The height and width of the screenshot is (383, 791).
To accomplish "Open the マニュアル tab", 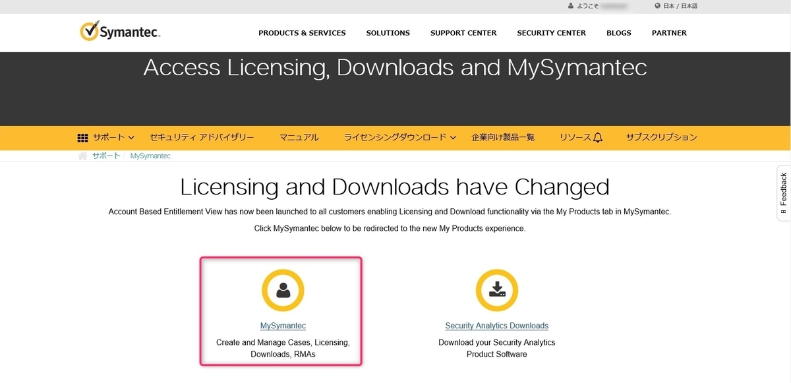I will click(x=299, y=138).
